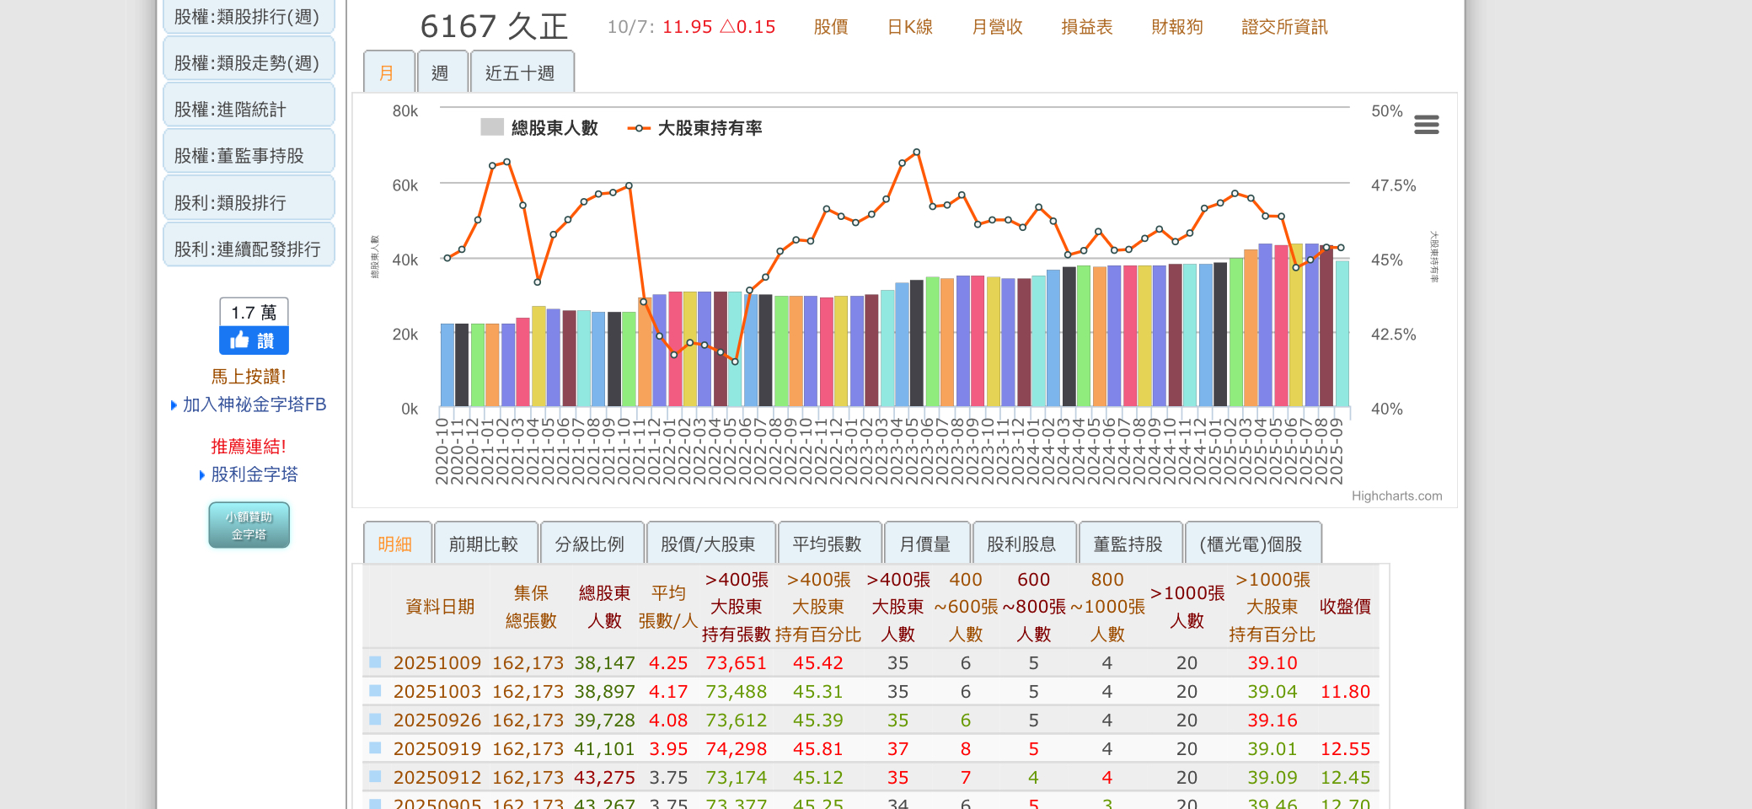Toggle the 大股東持有率 legend series
Image resolution: width=1752 pixels, height=809 pixels.
[695, 128]
